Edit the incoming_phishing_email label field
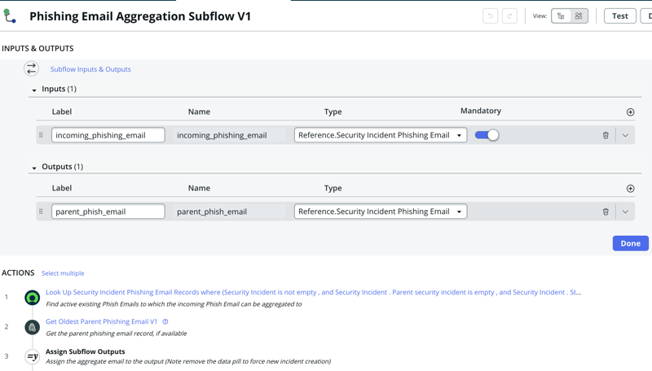 click(x=108, y=135)
